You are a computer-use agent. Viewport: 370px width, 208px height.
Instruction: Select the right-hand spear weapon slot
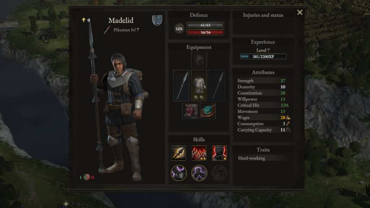point(217,86)
